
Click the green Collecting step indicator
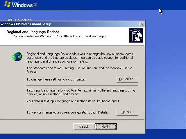click(x=10, y=20)
